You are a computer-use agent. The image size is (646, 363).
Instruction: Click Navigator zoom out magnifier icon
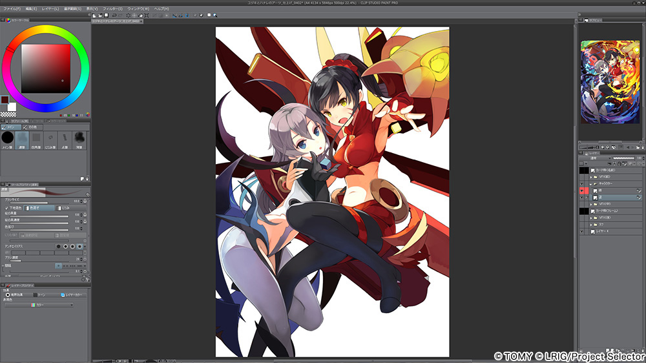[603, 147]
